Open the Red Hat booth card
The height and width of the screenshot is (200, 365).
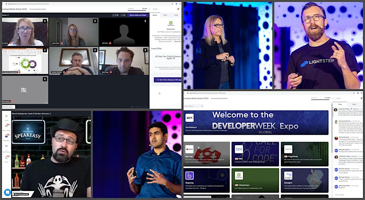(207, 154)
